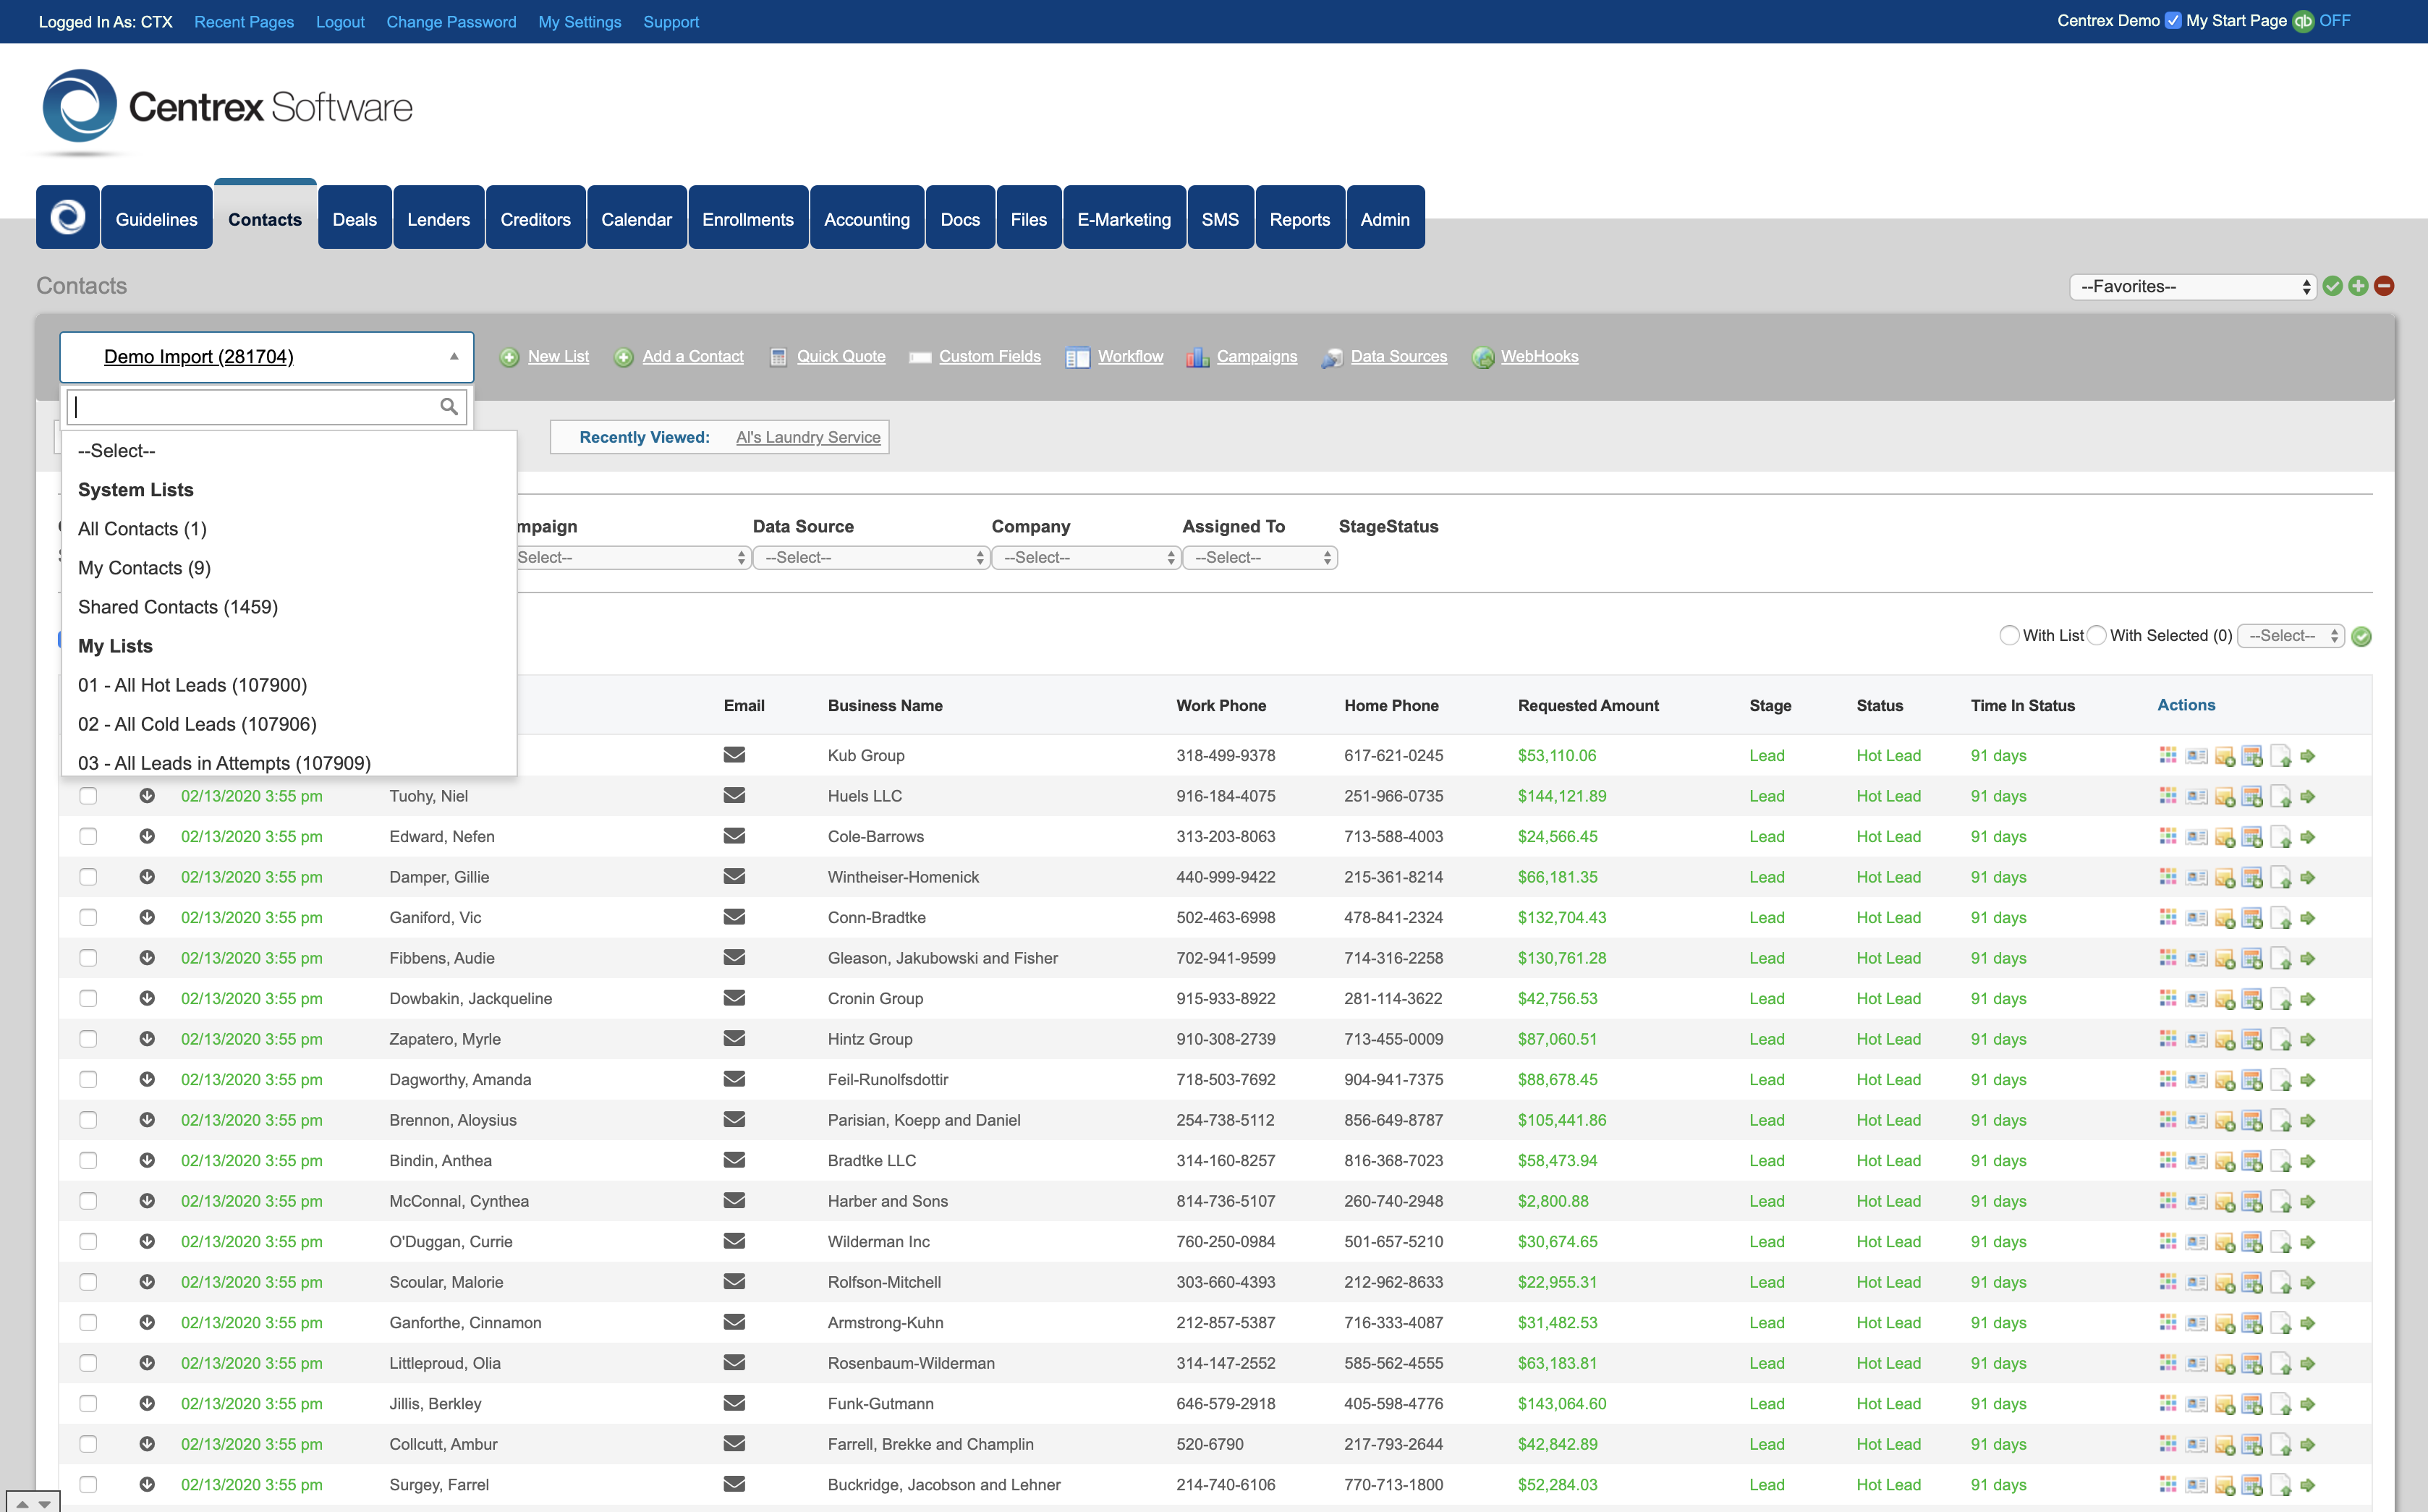2428x1512 pixels.
Task: Open the Assigned To filter dropdown
Action: pos(1260,557)
